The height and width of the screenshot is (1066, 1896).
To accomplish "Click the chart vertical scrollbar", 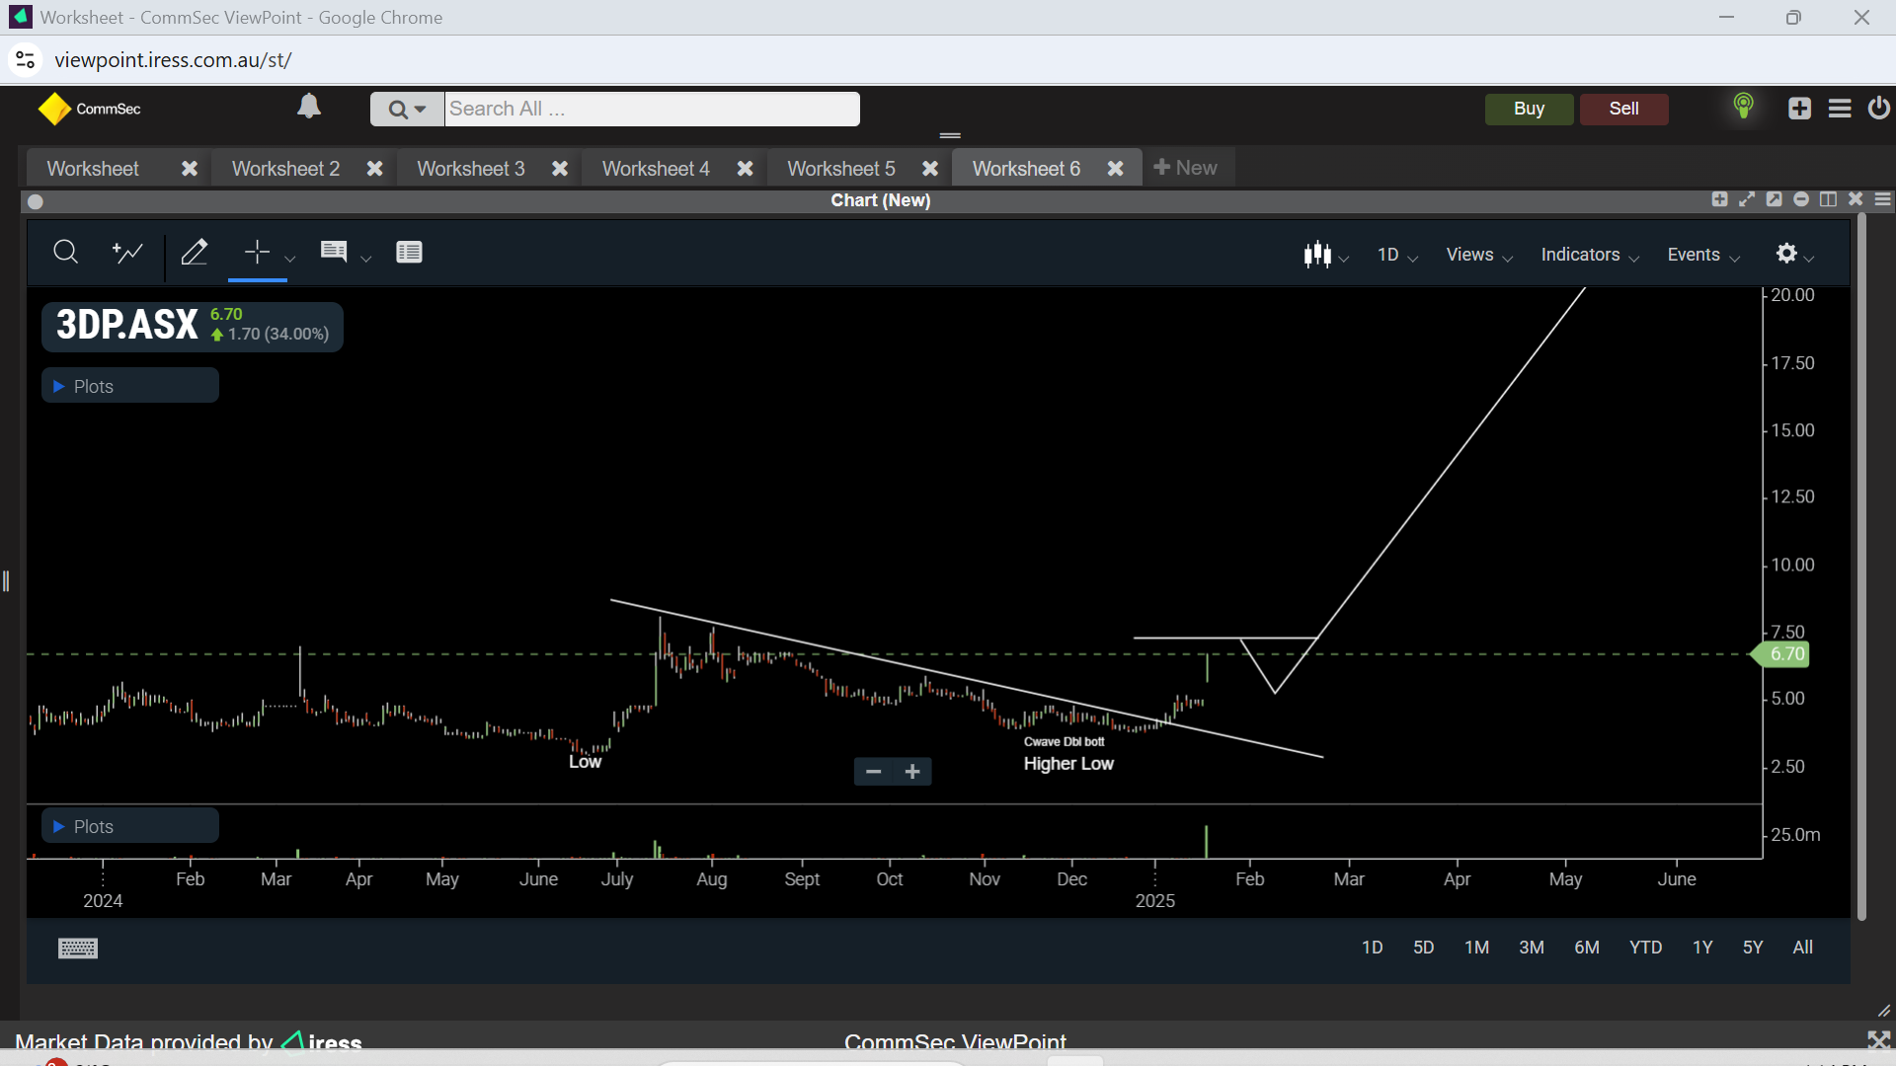I will (1861, 568).
